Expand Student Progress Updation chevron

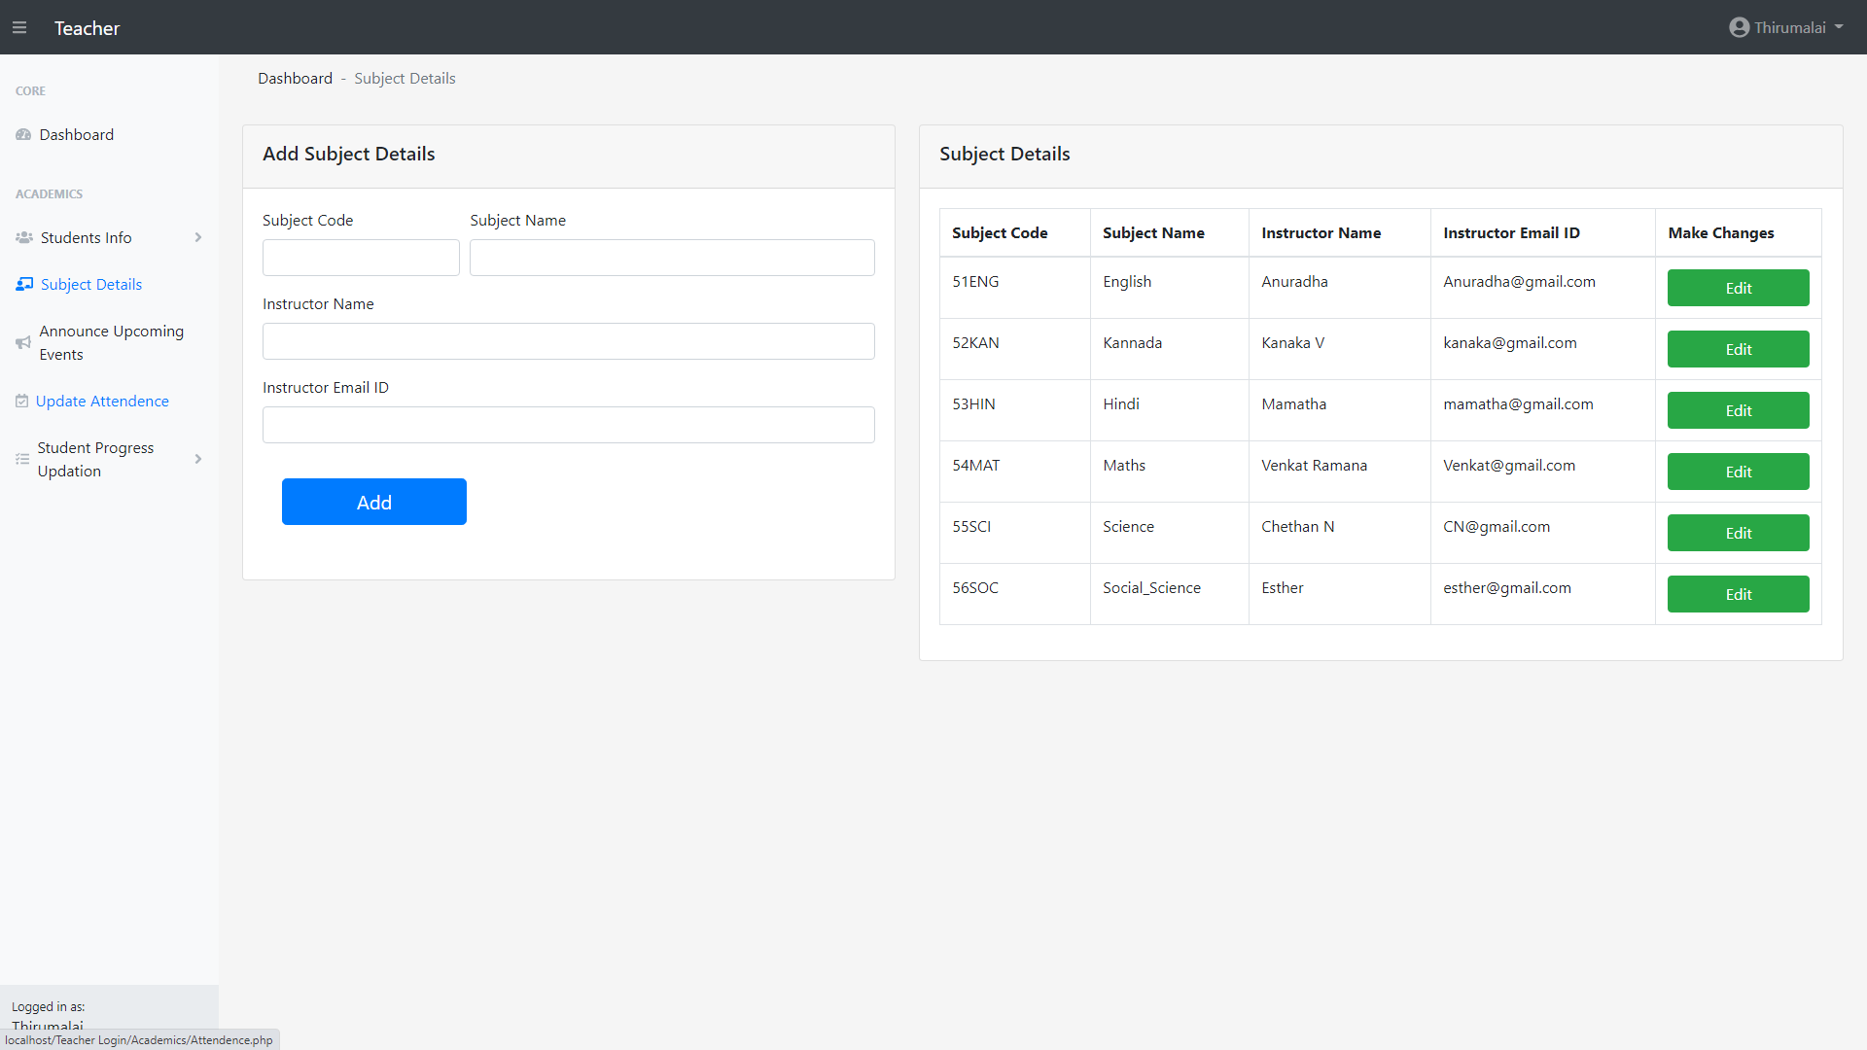[x=198, y=460]
